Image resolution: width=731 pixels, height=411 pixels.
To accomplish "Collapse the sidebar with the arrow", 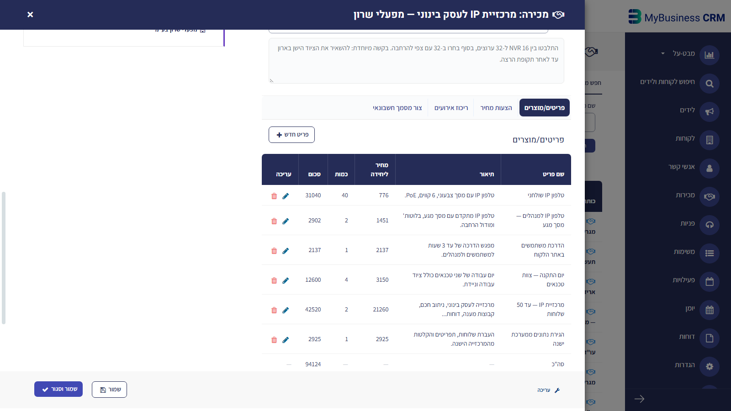I will pos(639,399).
